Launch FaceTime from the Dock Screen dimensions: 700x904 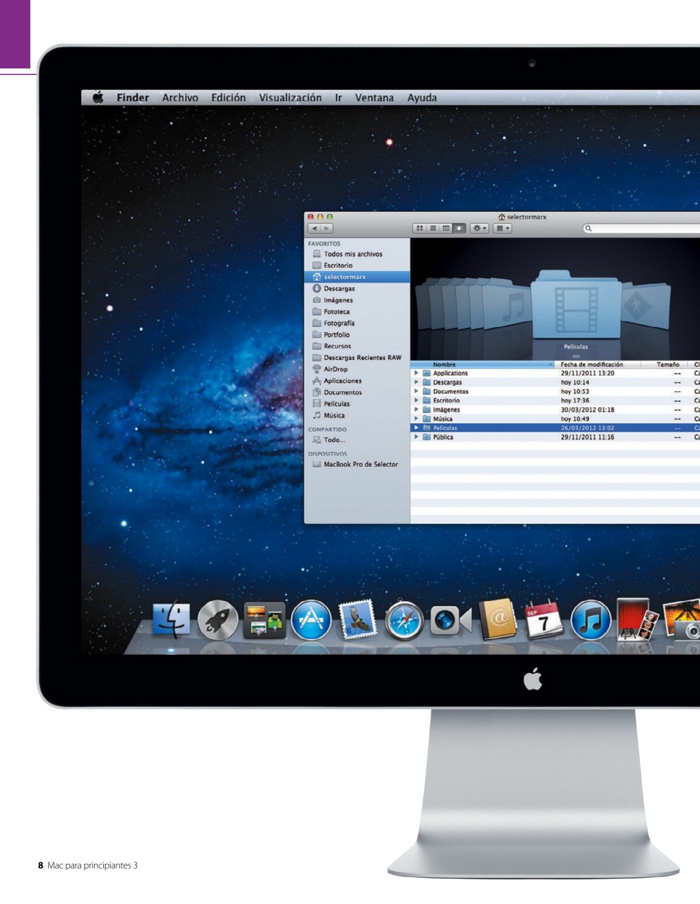click(x=450, y=621)
